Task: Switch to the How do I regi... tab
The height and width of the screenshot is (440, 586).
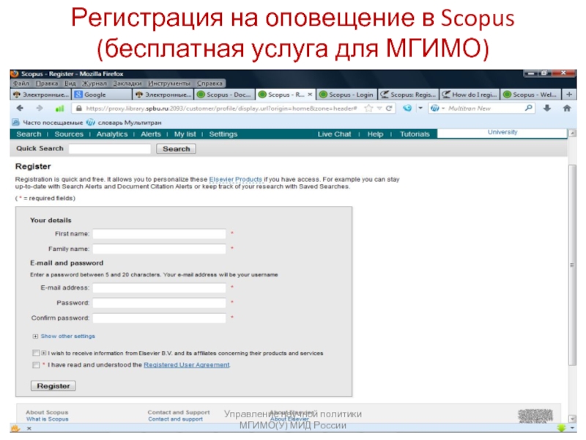Action: tap(470, 95)
